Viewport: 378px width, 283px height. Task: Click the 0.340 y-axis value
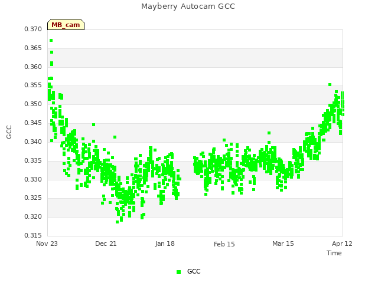pos(33,141)
